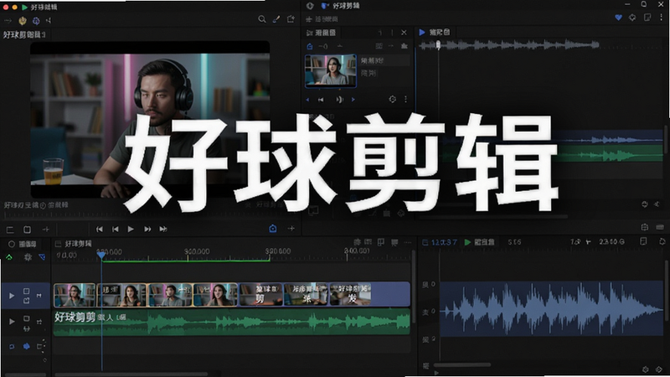The height and width of the screenshot is (377, 670).
Task: Expand the audio track with its triangle
Action: tap(12, 322)
